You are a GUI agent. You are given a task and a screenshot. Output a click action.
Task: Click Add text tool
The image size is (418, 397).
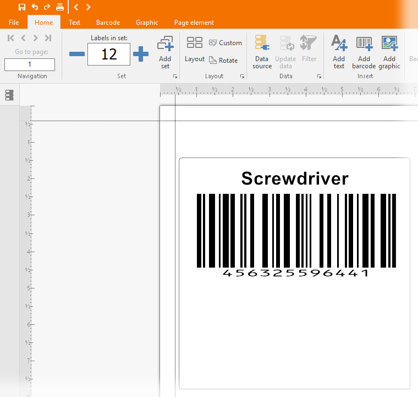(339, 52)
